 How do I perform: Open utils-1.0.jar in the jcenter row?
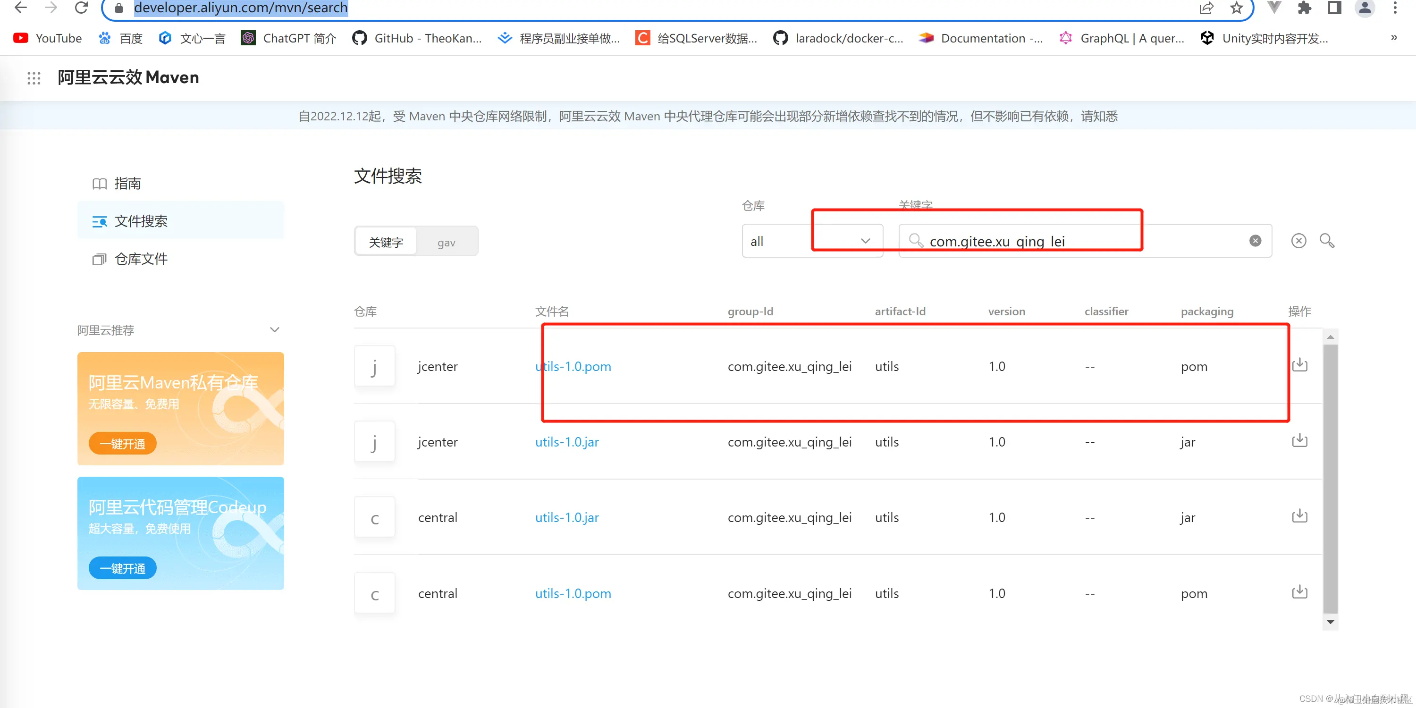(567, 442)
